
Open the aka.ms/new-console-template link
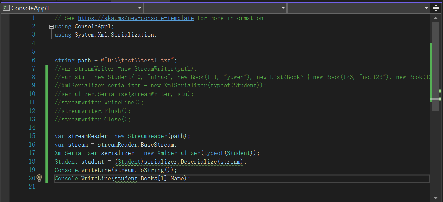tap(136, 18)
